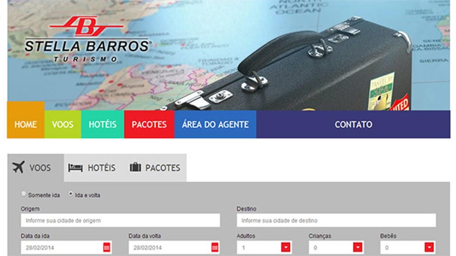Open the calendar for Data da volta
Viewport: 456px width, 256px height.
(x=215, y=248)
